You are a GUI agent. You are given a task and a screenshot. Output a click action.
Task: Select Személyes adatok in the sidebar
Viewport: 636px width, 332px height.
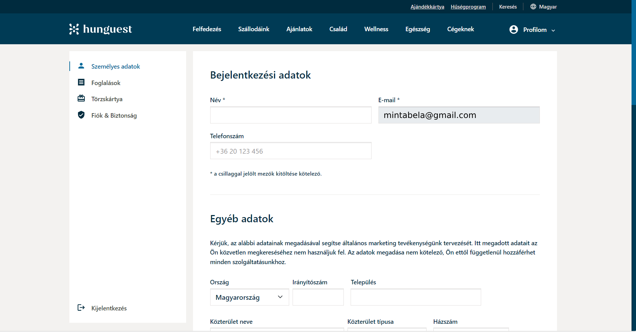116,66
